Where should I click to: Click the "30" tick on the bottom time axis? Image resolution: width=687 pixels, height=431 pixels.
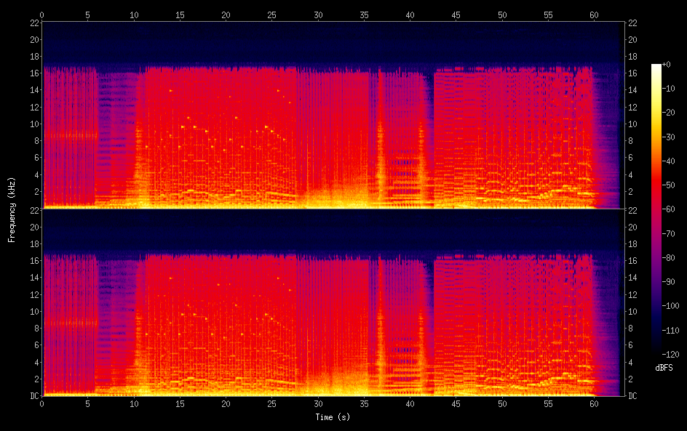(x=318, y=405)
